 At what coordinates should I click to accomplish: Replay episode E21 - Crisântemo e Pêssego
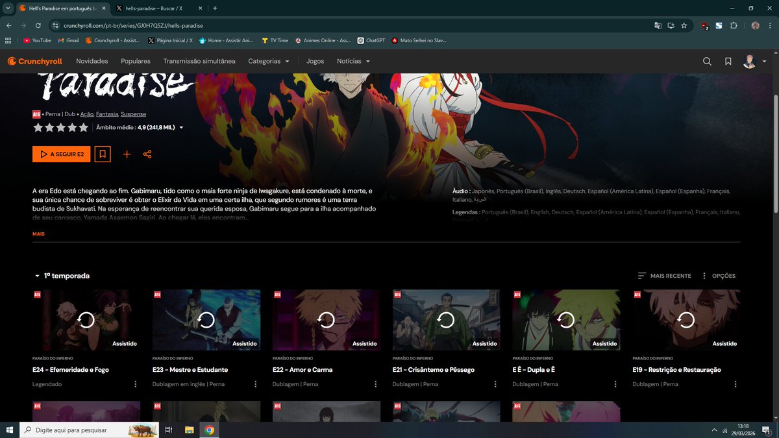click(x=447, y=320)
